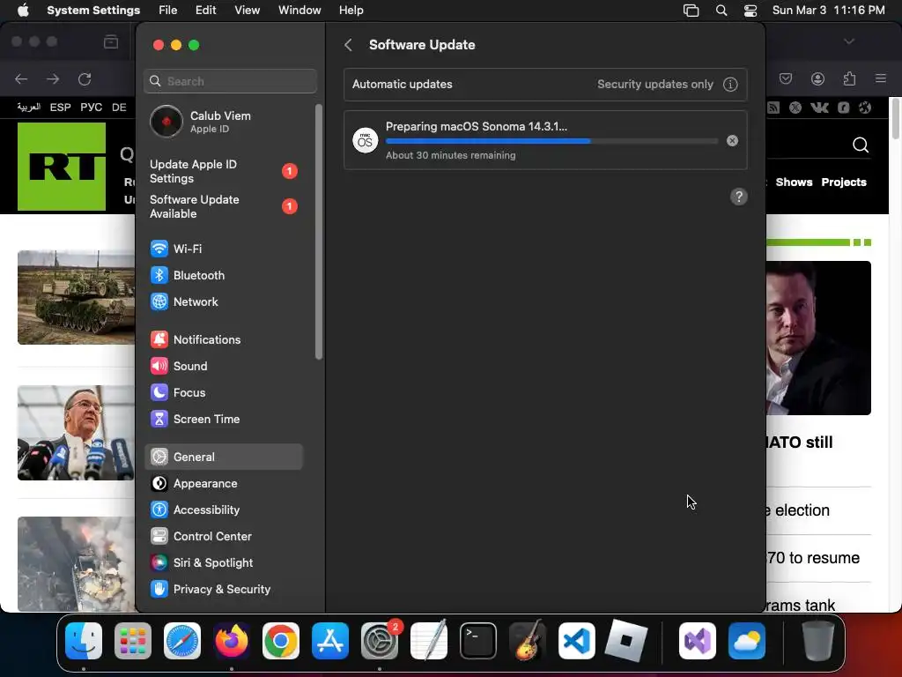Select Sound in settings sidebar

[x=223, y=366]
